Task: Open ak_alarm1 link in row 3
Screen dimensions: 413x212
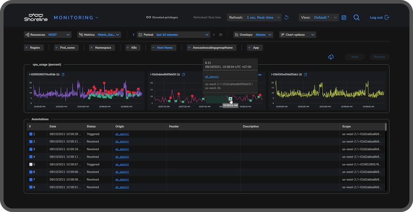Action: tap(122, 149)
